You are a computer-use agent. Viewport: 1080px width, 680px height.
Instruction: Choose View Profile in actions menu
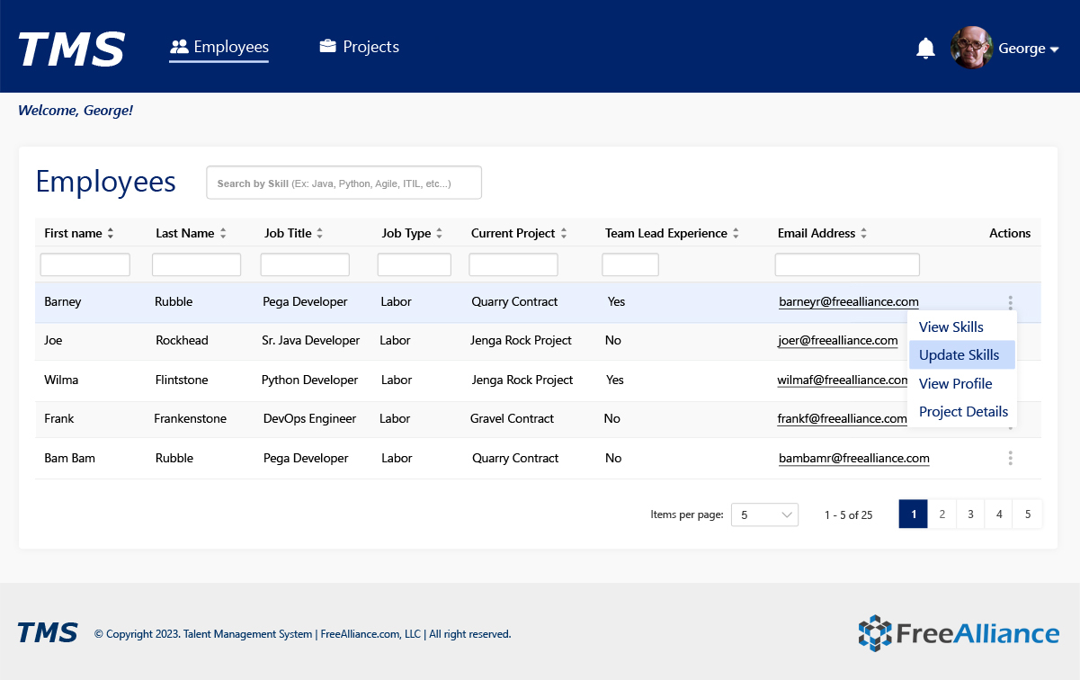(x=955, y=384)
